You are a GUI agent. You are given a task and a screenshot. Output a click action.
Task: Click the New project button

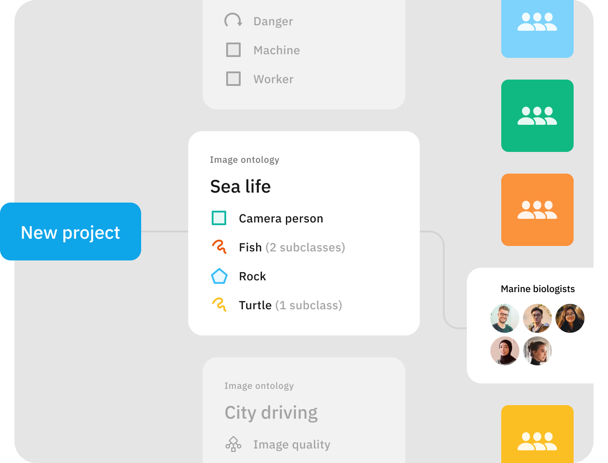71,231
